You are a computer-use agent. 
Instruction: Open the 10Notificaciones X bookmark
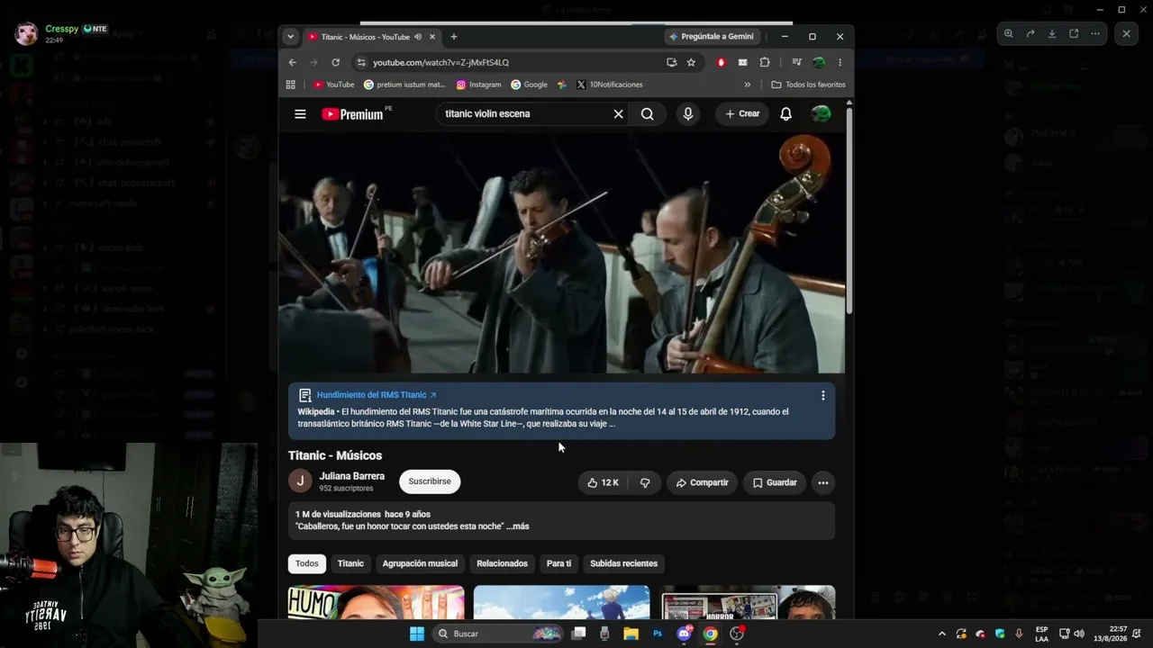[x=609, y=85]
